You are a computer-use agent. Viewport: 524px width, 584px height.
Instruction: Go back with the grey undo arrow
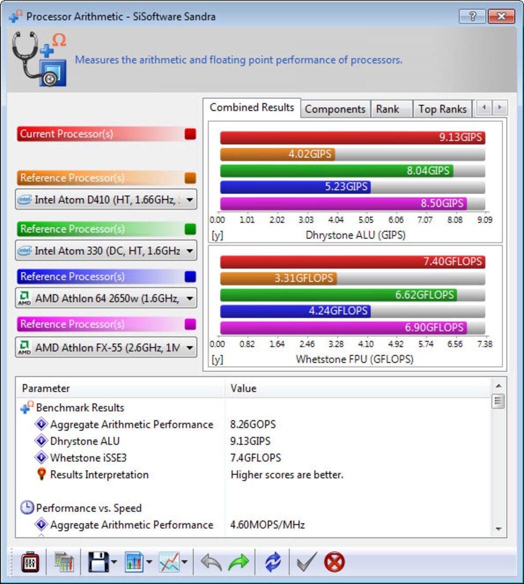click(211, 563)
